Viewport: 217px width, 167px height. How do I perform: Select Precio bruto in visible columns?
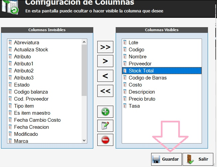click(x=142, y=99)
